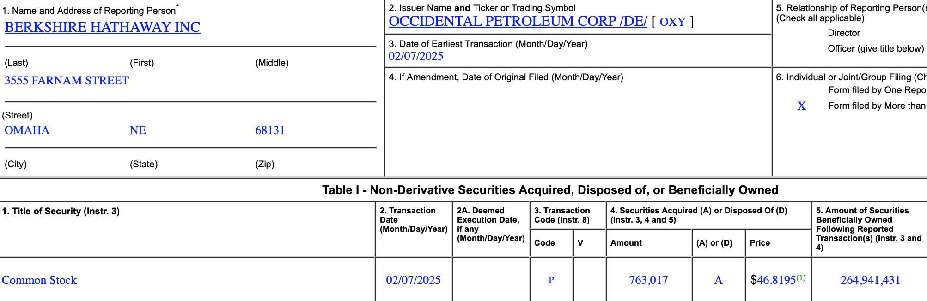
Task: Click the zip code 68131
Action: coord(270,130)
